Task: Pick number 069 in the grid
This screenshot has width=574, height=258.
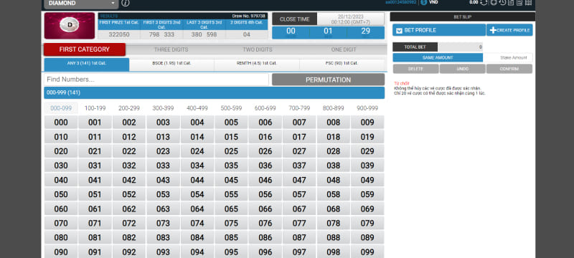Action: (367, 209)
